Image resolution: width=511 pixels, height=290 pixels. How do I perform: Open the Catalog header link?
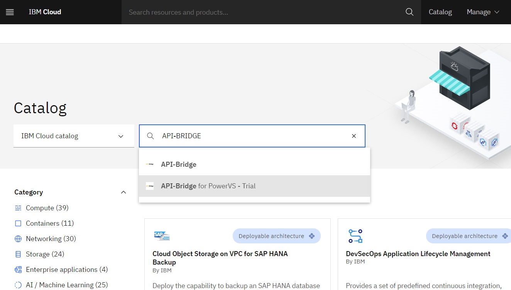pyautogui.click(x=440, y=12)
